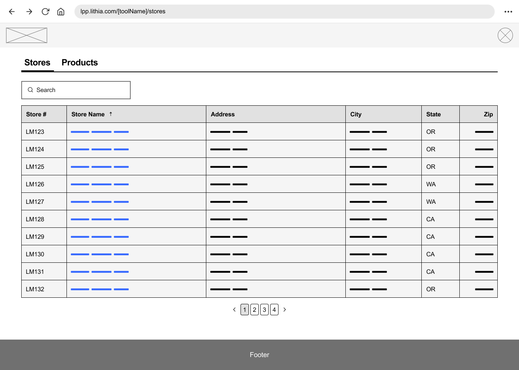This screenshot has height=370, width=519.
Task: Click the browser address bar
Action: pyautogui.click(x=284, y=11)
